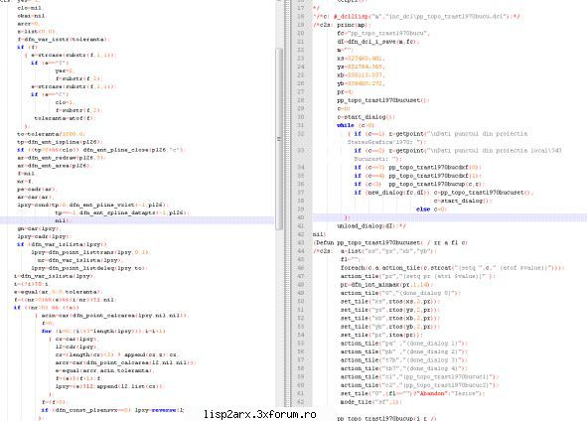Click line number 62 in the right gutter

tap(301, 402)
